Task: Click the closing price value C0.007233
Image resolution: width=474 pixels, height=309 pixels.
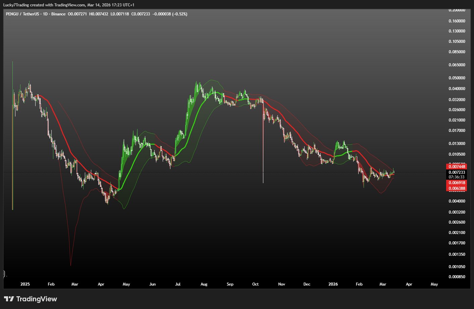Action: tap(141, 14)
